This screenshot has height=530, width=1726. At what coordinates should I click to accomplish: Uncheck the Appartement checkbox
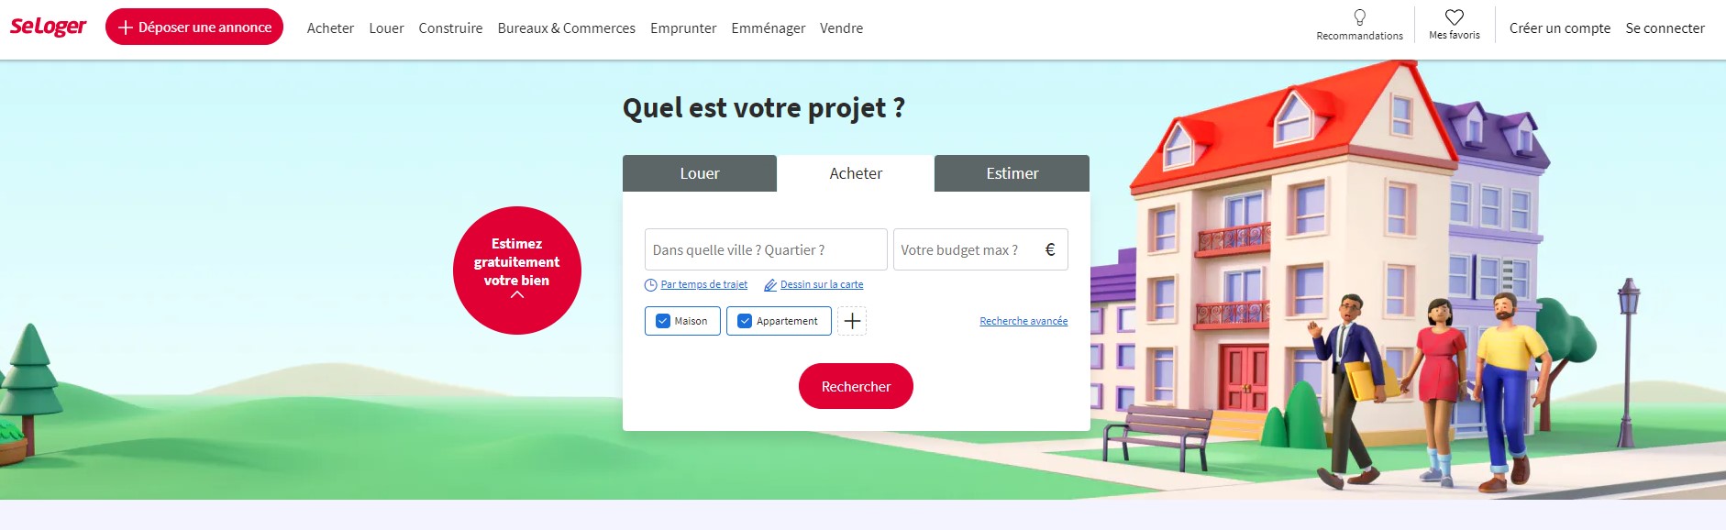click(745, 321)
